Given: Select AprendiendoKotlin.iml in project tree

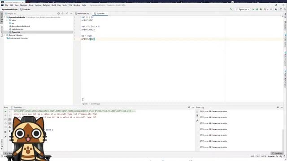Looking at the screenshot, I should coord(20,26).
